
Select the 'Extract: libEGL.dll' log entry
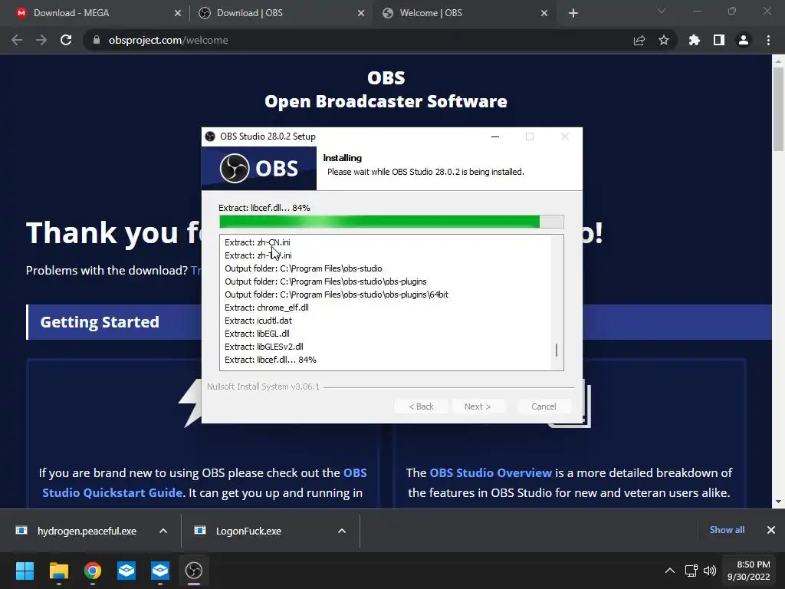coord(257,334)
